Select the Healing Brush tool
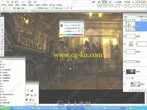 tap(2, 36)
